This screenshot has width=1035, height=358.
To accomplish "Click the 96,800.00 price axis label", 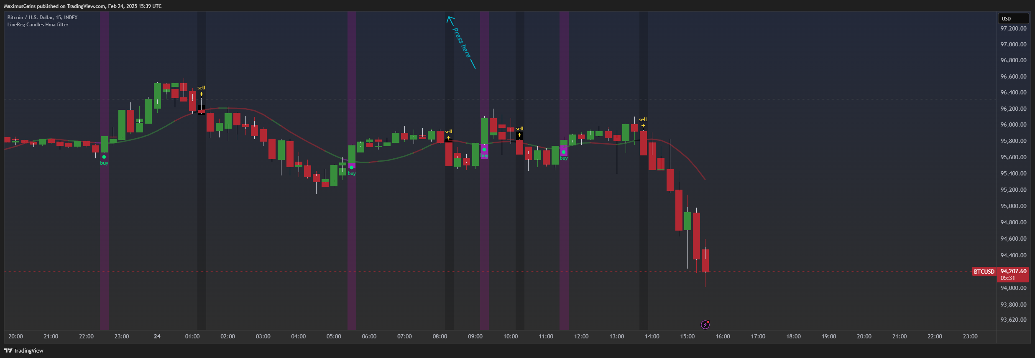I will click(x=1013, y=60).
